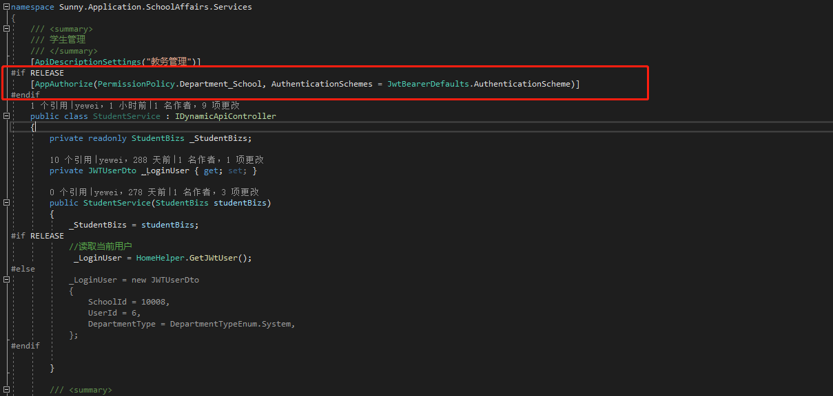Collapse the StudentService class outline
Image resolution: width=833 pixels, height=396 pixels.
click(x=6, y=116)
